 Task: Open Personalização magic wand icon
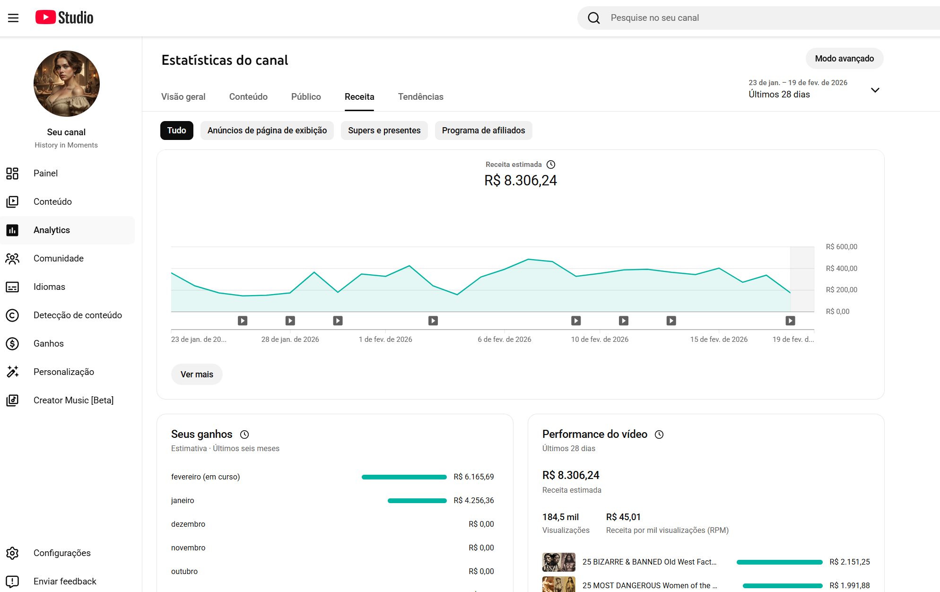(12, 372)
